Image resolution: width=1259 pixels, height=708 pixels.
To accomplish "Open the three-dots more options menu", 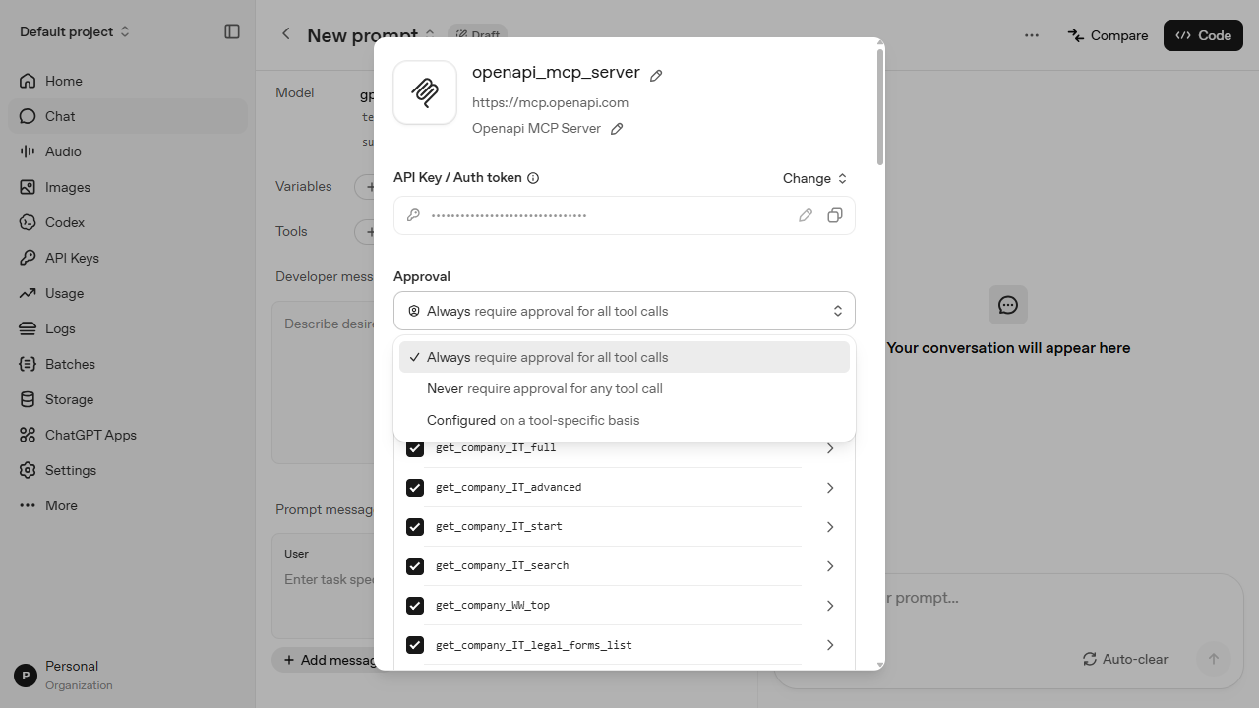I will point(1031,35).
